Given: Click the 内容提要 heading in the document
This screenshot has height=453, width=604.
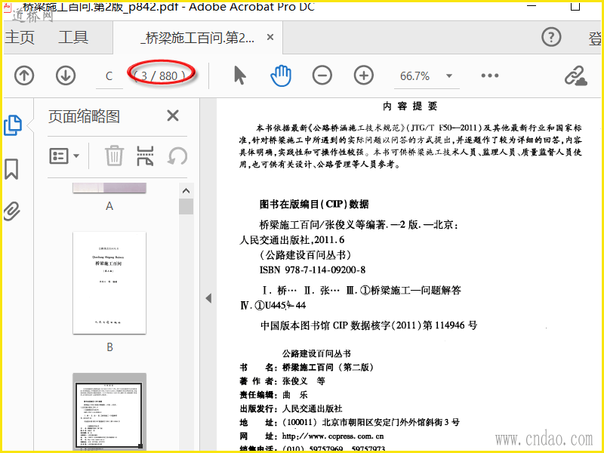Looking at the screenshot, I should (x=410, y=106).
